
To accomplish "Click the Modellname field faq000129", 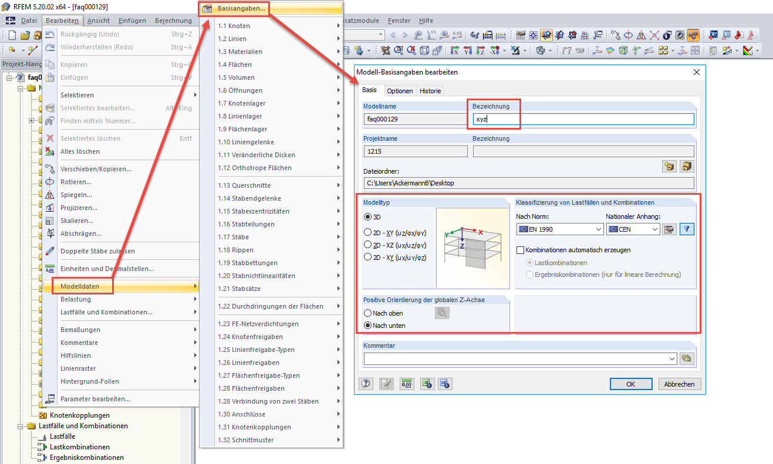I will pyautogui.click(x=416, y=119).
